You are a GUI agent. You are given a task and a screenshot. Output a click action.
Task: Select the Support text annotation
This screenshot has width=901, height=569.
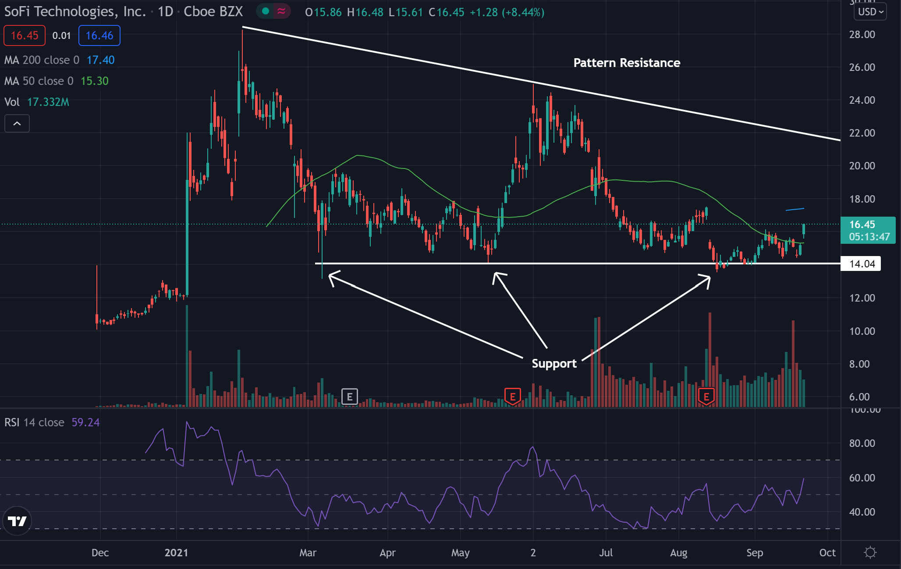554,364
